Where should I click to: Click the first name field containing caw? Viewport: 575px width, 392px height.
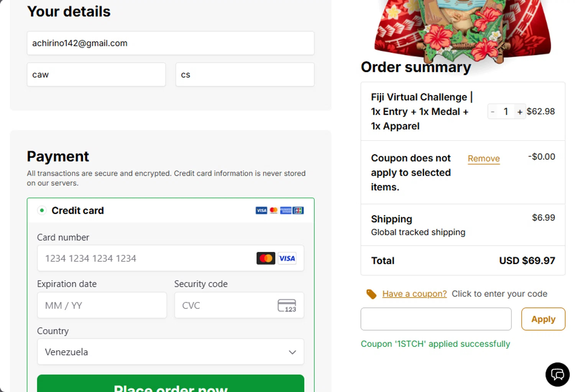(96, 75)
